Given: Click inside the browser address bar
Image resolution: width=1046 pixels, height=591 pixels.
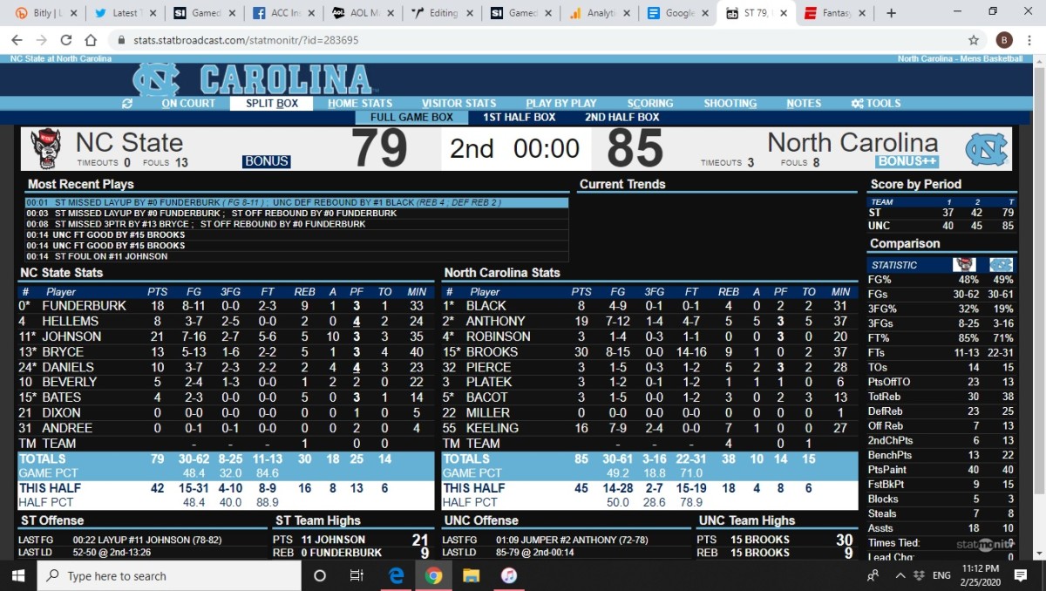Looking at the screenshot, I should click(x=349, y=39).
